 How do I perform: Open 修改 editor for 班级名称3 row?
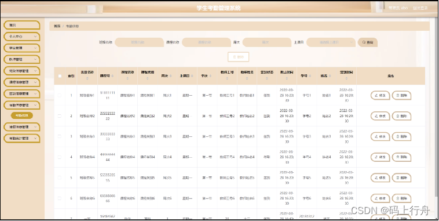pos(380,136)
